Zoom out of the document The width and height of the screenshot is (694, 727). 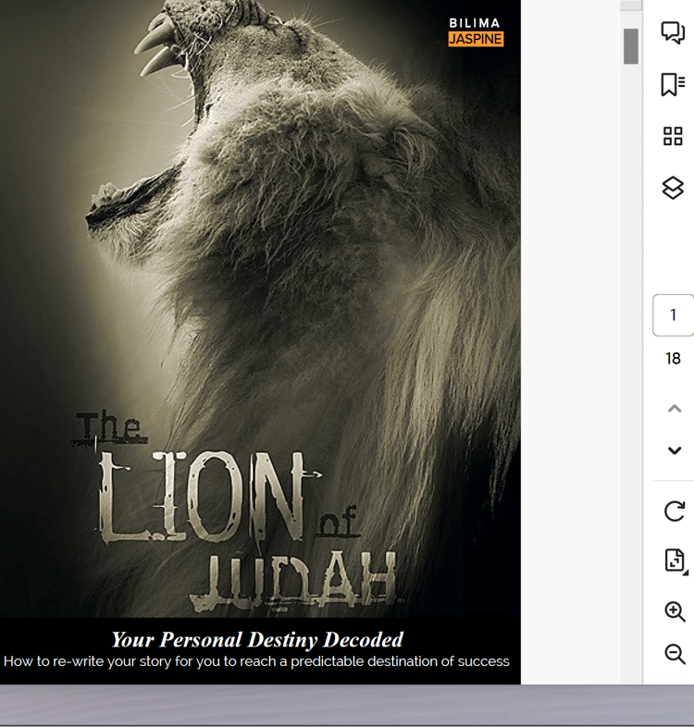[x=675, y=654]
